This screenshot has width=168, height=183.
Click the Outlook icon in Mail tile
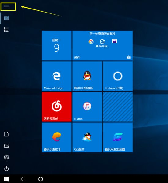click(x=103, y=41)
